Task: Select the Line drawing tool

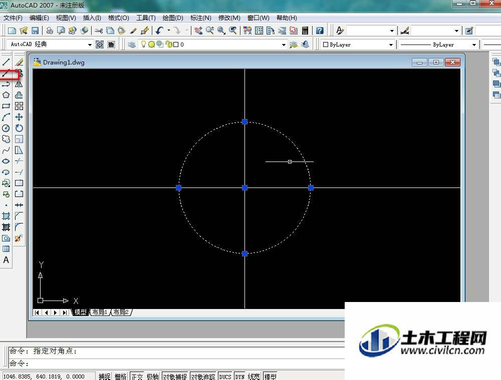Action: tap(6, 62)
